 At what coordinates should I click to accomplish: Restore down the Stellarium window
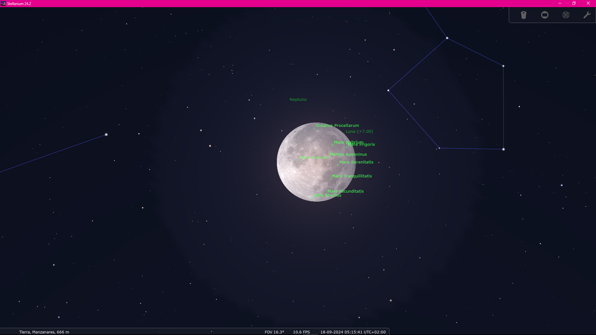coord(574,3)
